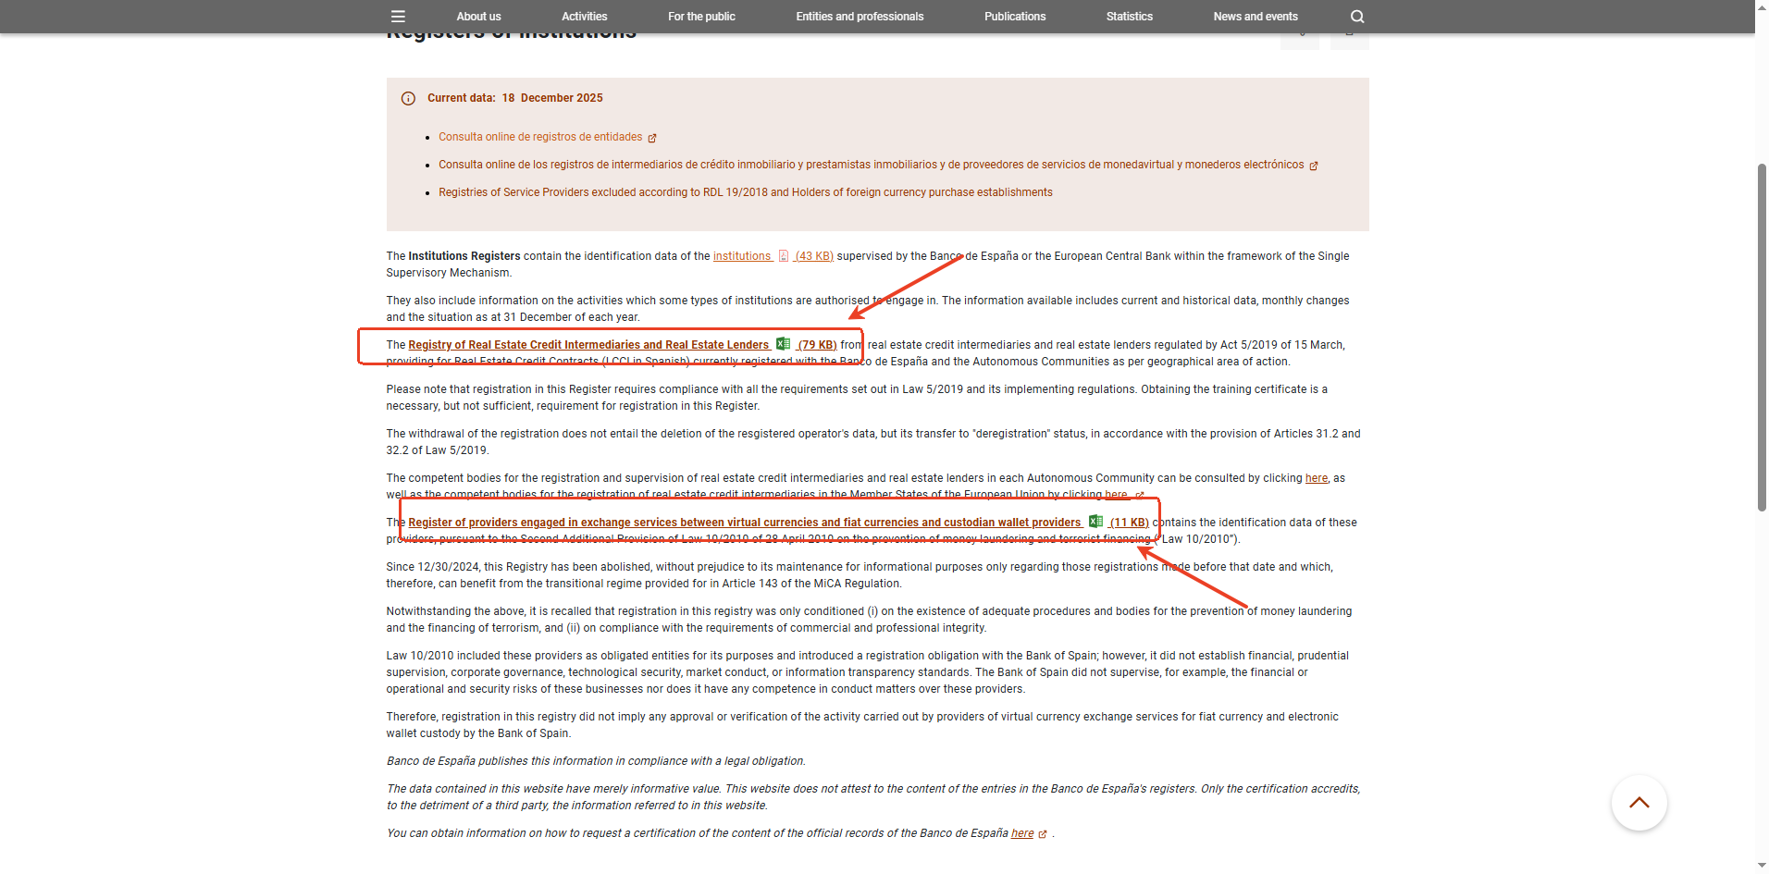Image resolution: width=1769 pixels, height=874 pixels.
Task: Click external link icon after 'monederos electrónicos'
Action: click(x=1314, y=166)
